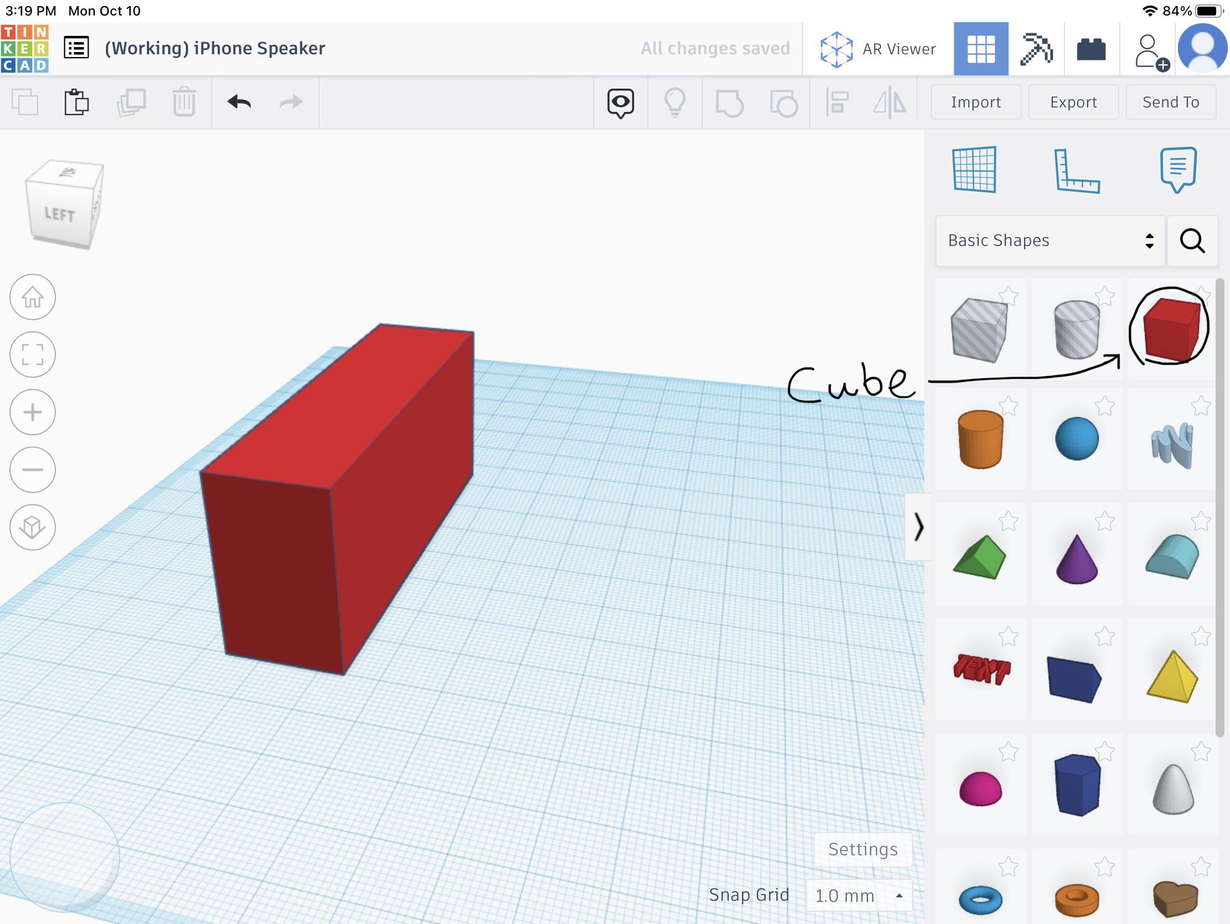Open the Basic Shapes dropdown
The height and width of the screenshot is (924, 1230).
pos(1049,240)
